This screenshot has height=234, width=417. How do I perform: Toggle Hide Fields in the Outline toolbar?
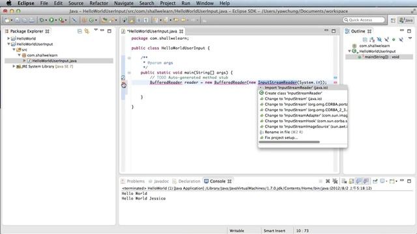(379, 40)
